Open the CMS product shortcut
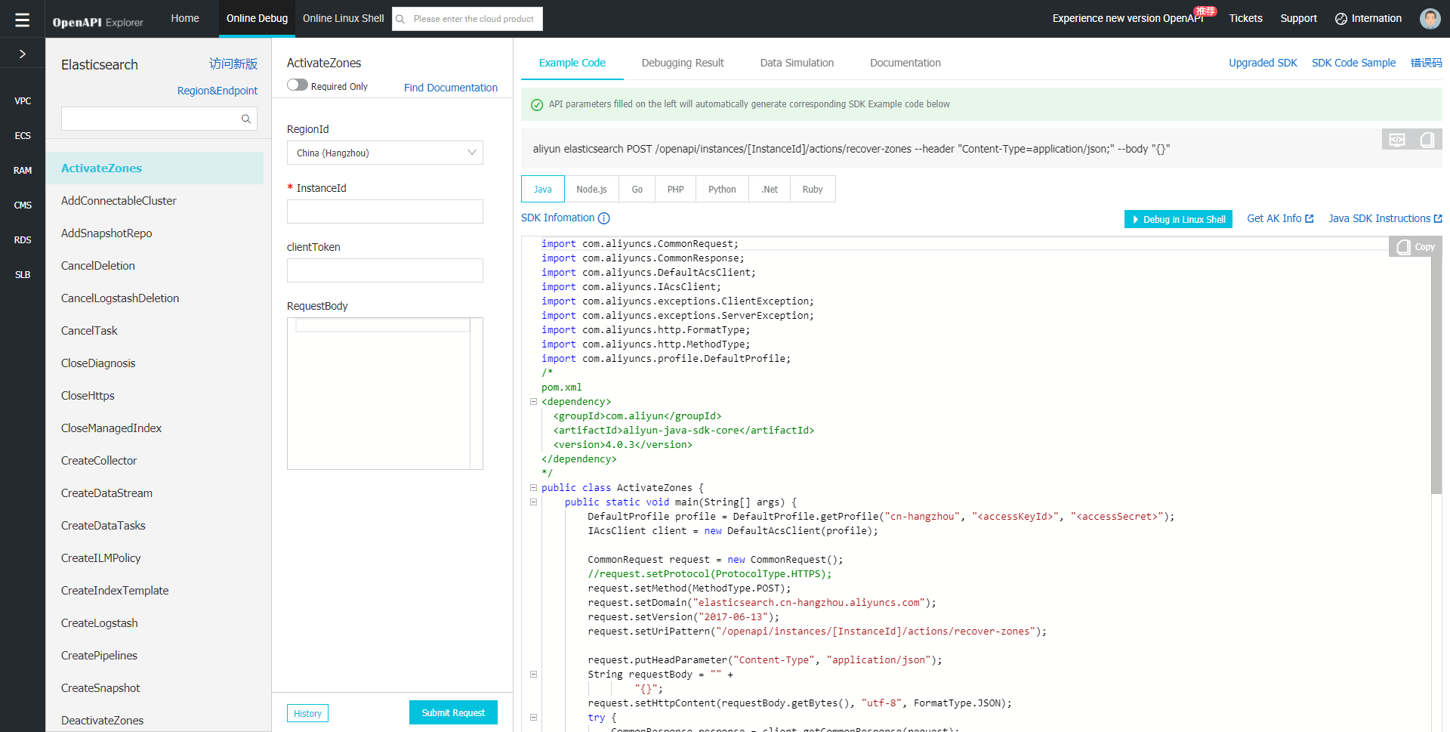Image resolution: width=1450 pixels, height=732 pixels. pos(23,205)
